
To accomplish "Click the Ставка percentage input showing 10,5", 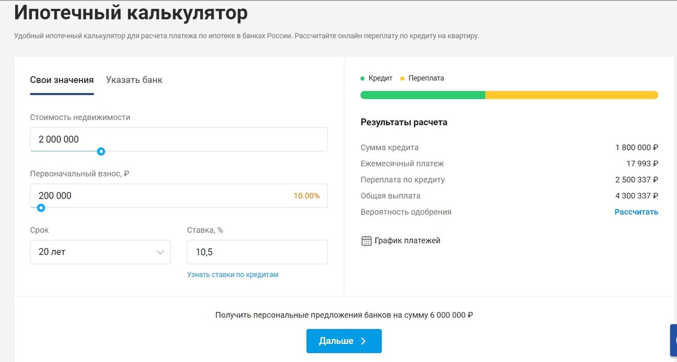I will [257, 252].
